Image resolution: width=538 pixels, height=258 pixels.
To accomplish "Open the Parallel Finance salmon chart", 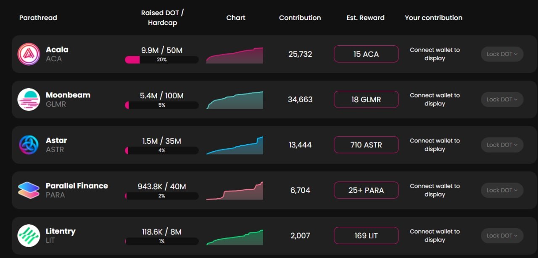I will pos(235,191).
